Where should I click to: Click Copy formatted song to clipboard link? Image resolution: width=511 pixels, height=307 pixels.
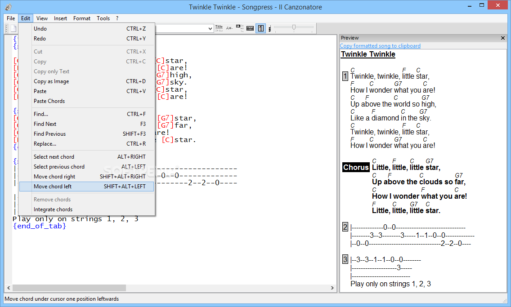point(380,46)
